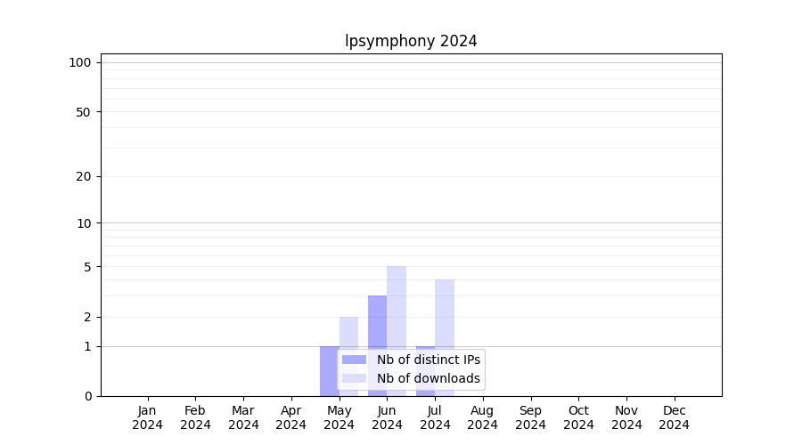
Task: Click the Mar 2024 x-axis label
Action: (243, 417)
